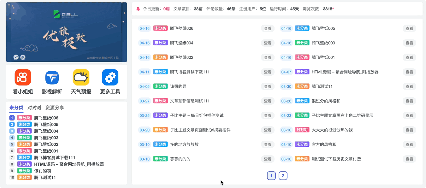Viewport: 426px width, 188px height.
Task: Click 查看 for 腾飞壁纸006
Action: (268, 28)
